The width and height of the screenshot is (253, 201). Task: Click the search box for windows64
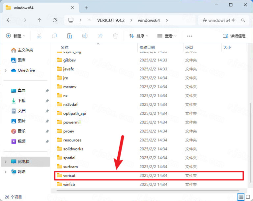point(221,20)
